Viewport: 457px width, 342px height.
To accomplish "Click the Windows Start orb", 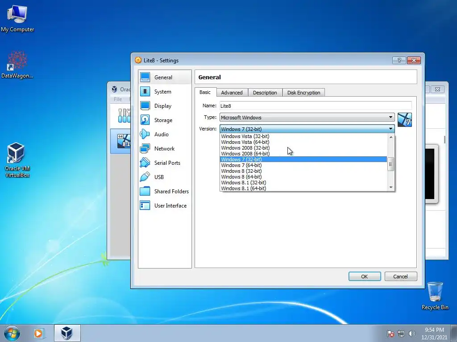I will (x=12, y=333).
